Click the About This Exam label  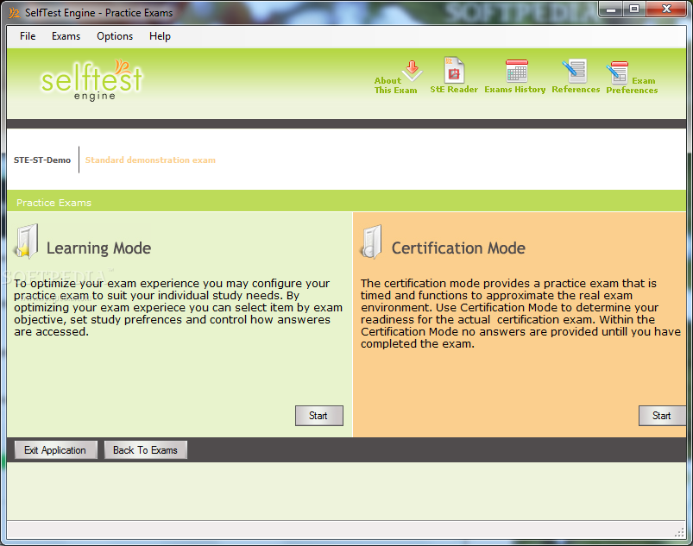point(395,85)
